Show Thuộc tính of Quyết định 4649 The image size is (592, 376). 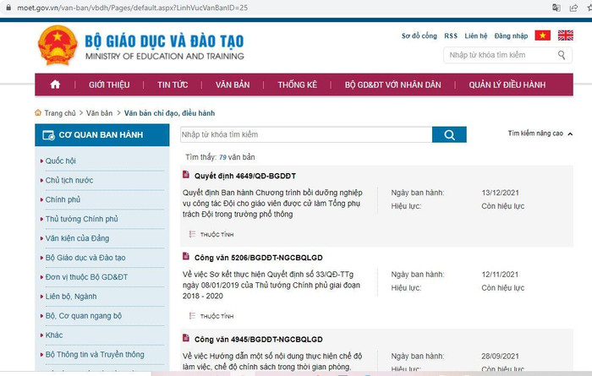coord(211,234)
